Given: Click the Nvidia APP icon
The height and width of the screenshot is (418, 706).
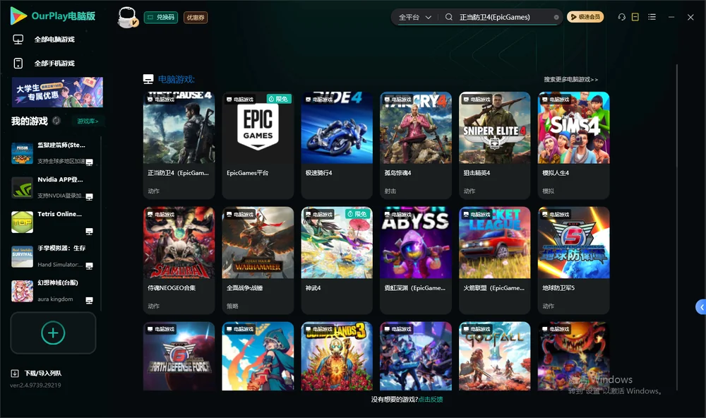Looking at the screenshot, I should 22,188.
